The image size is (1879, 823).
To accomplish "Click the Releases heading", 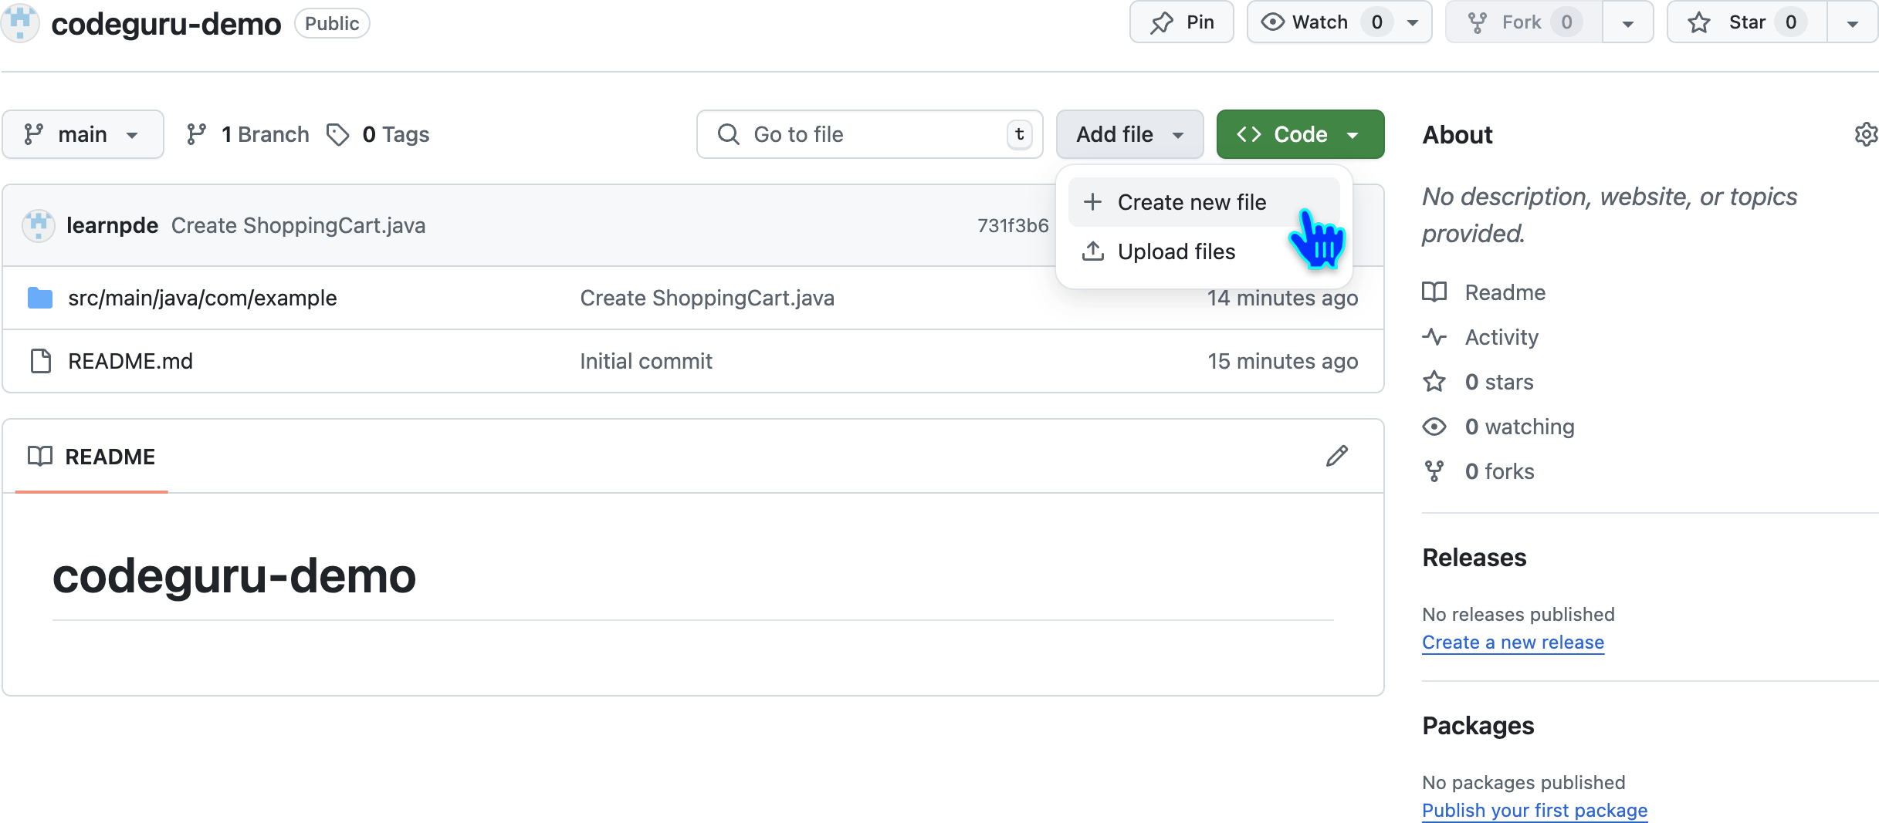I will click(1474, 557).
